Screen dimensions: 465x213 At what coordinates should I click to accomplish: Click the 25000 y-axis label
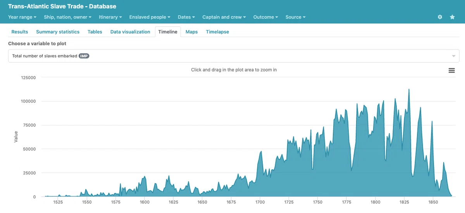(x=29, y=173)
